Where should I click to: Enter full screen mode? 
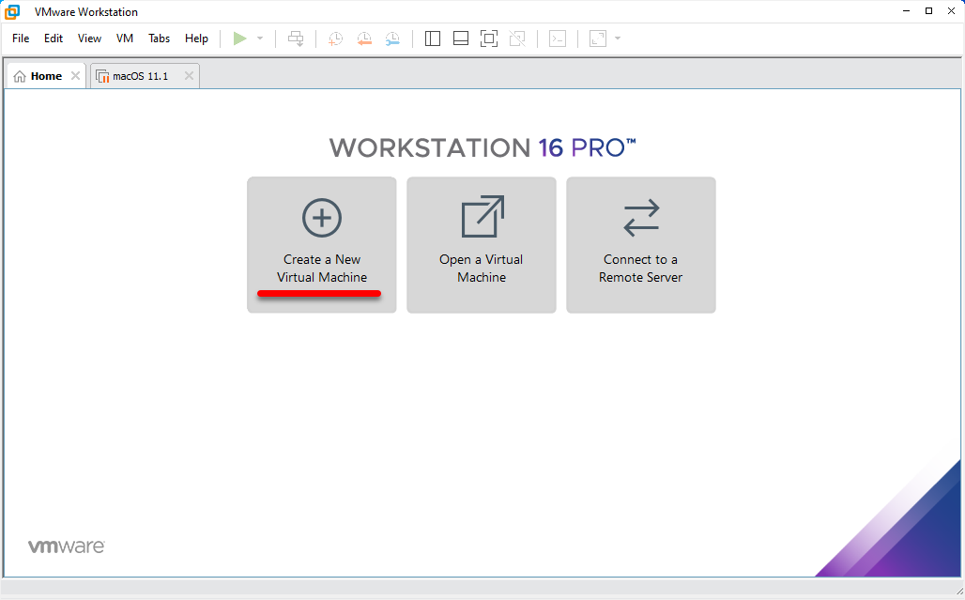point(489,38)
